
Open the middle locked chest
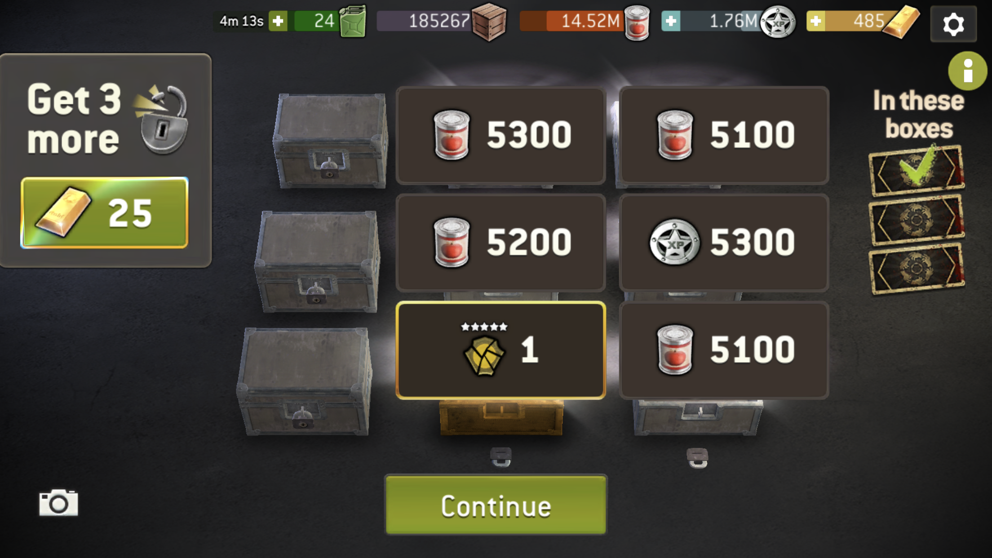click(318, 261)
